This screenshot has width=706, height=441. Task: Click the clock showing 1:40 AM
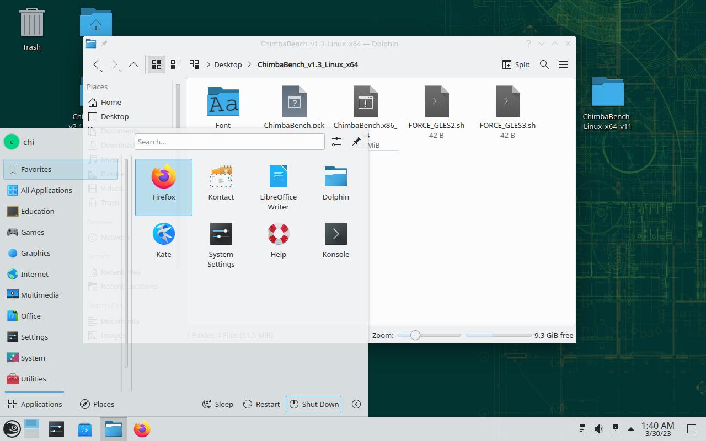pyautogui.click(x=657, y=429)
